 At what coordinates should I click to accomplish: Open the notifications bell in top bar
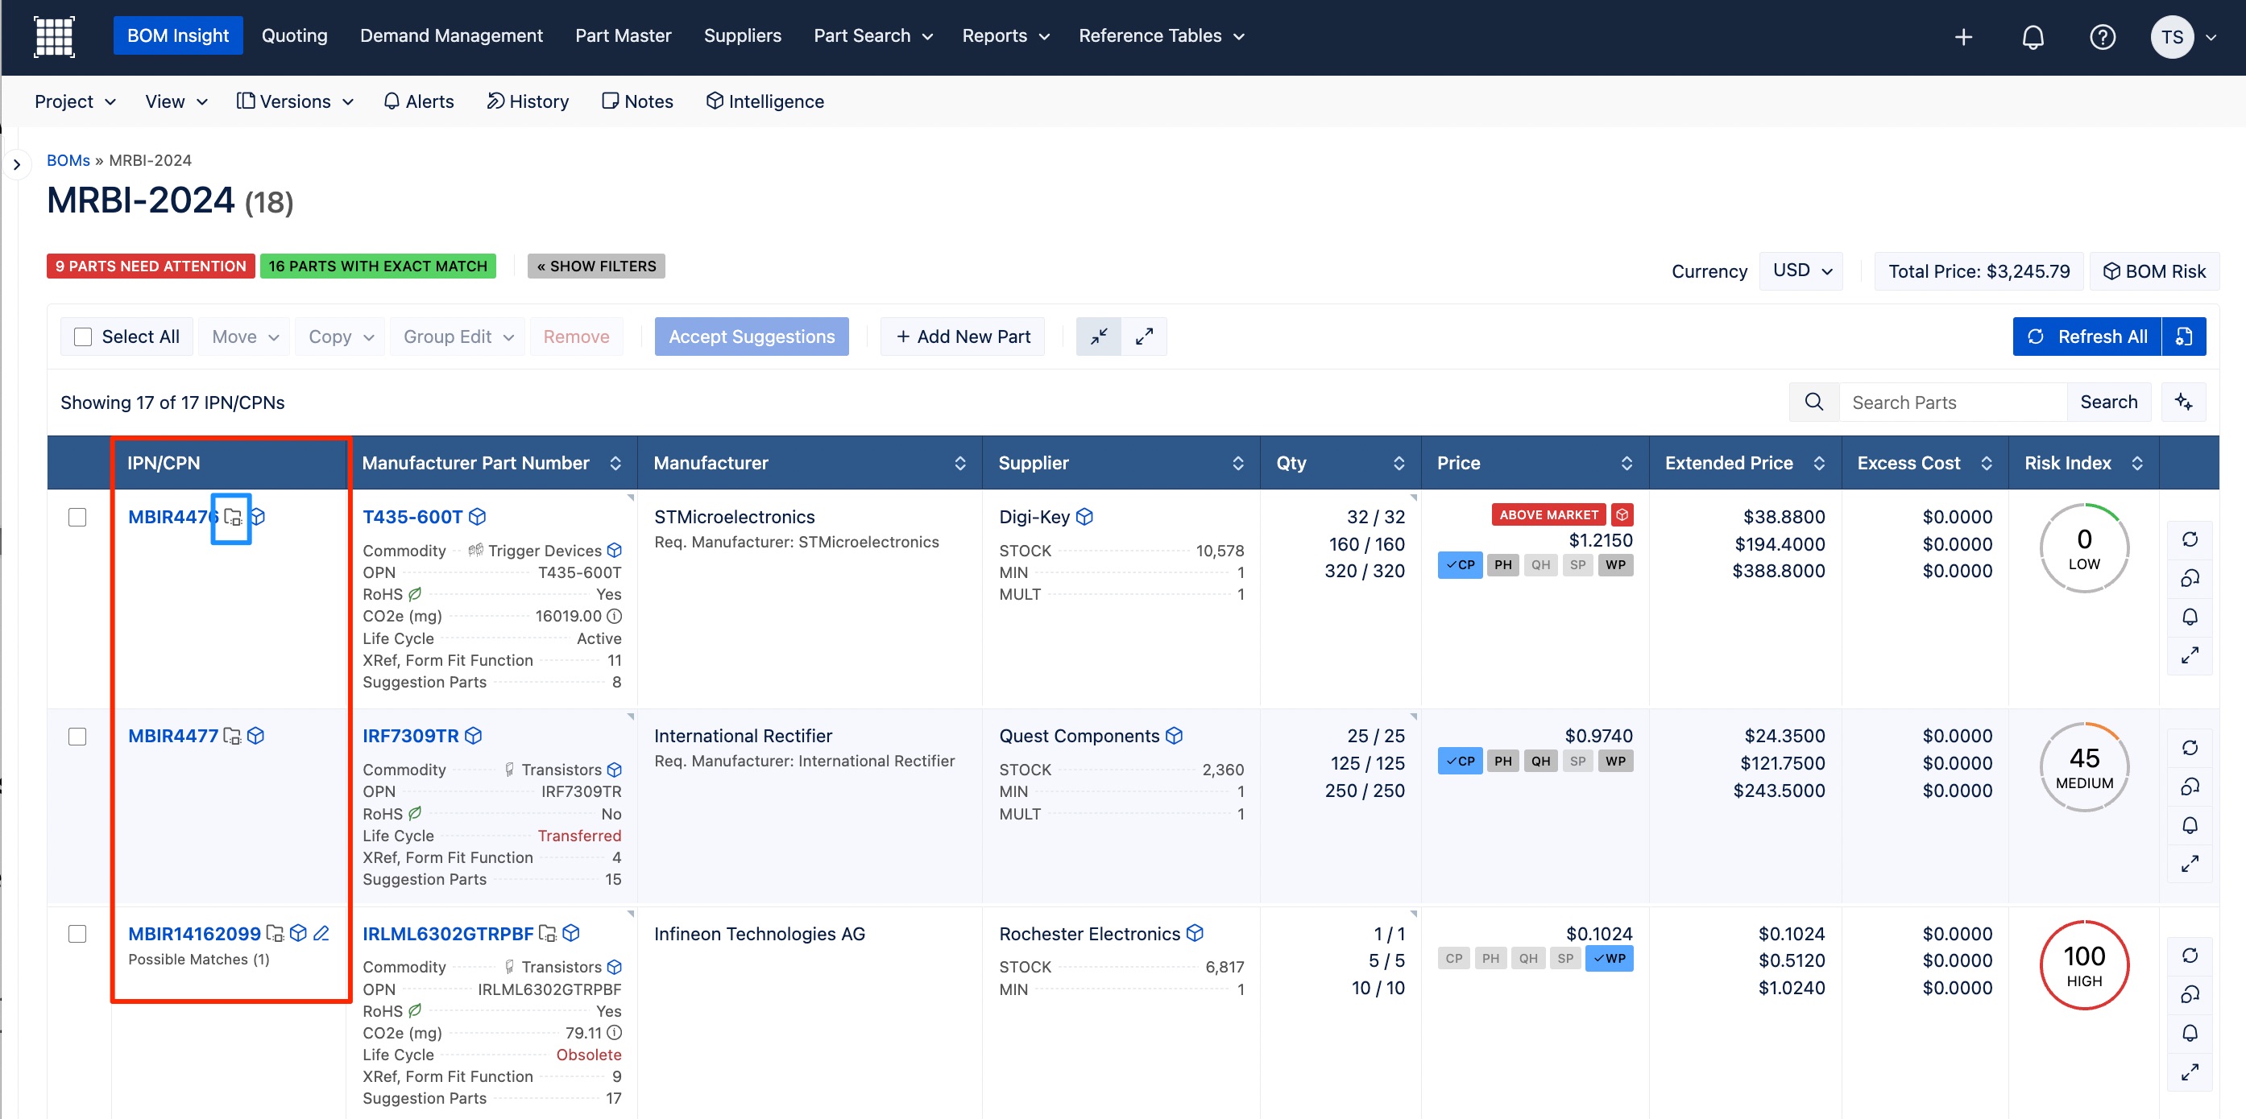[2033, 36]
